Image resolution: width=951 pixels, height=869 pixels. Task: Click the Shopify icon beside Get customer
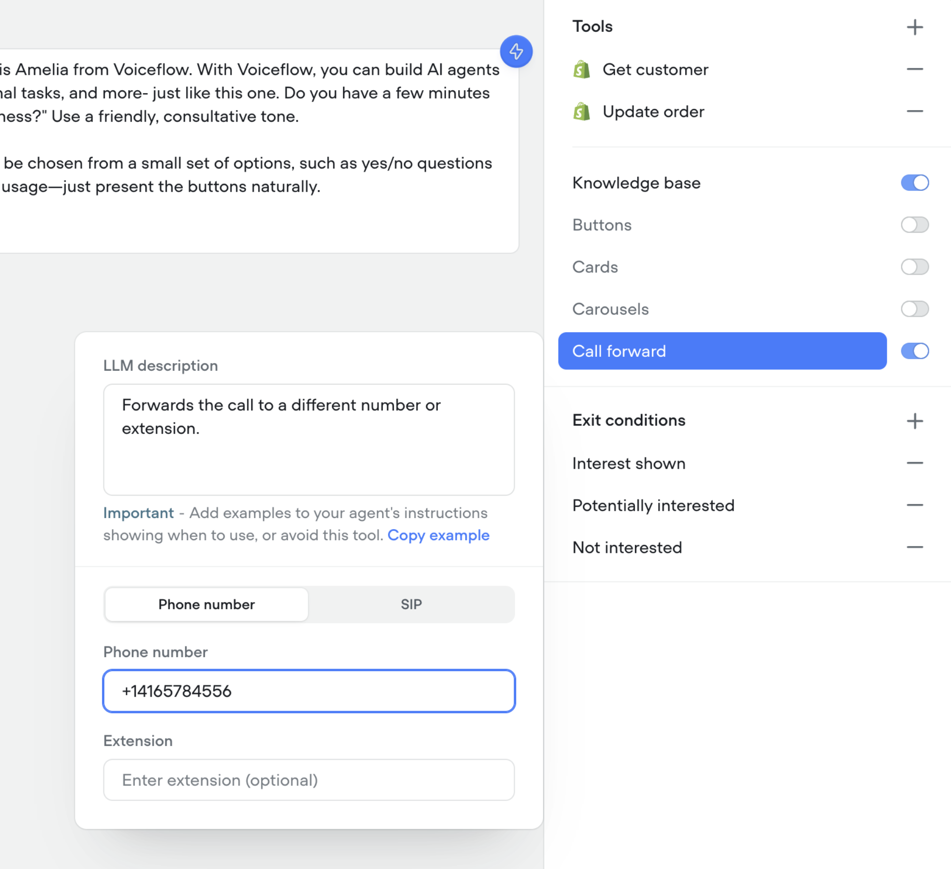(581, 69)
